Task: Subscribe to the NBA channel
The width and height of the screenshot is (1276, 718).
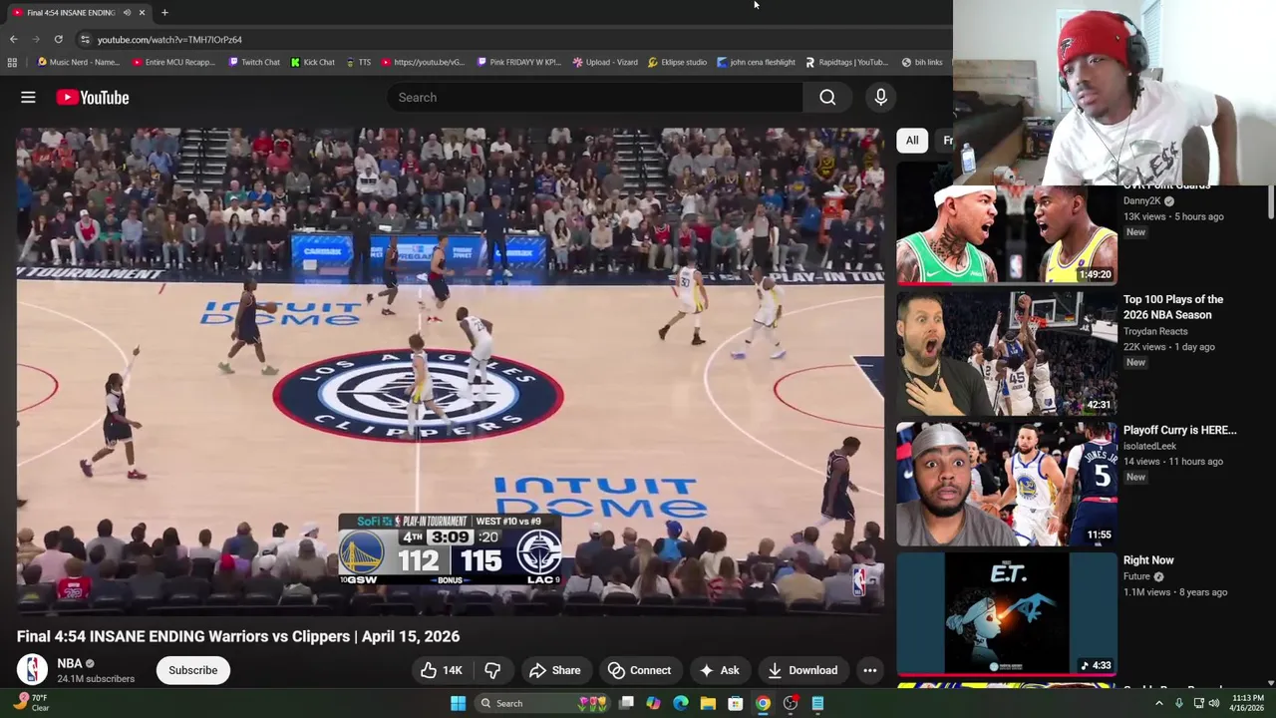Action: pos(192,670)
